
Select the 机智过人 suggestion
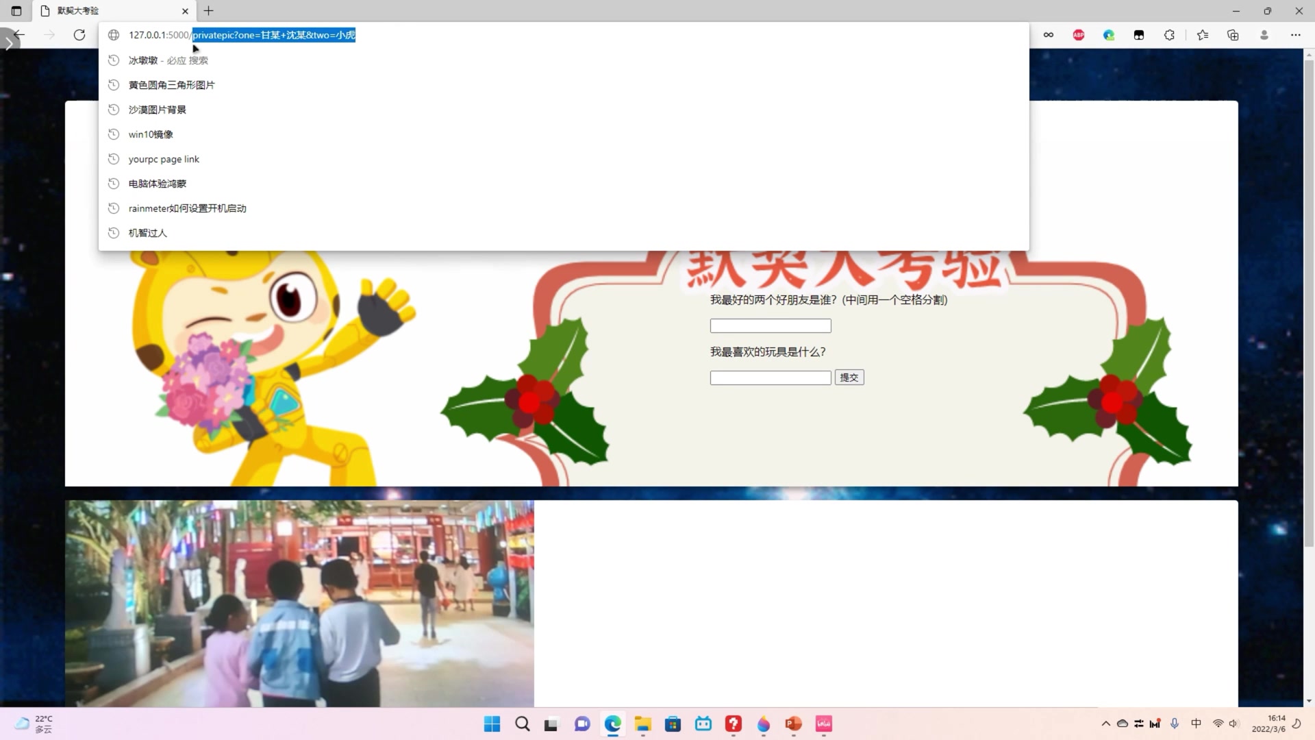click(x=564, y=233)
